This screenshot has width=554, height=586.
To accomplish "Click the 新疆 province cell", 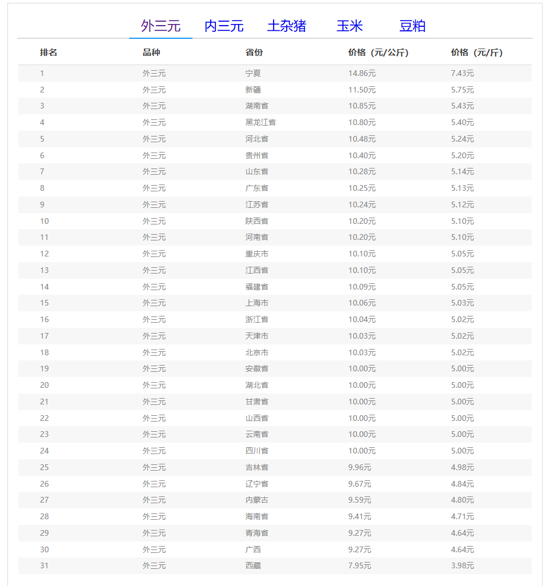I will coord(253,90).
